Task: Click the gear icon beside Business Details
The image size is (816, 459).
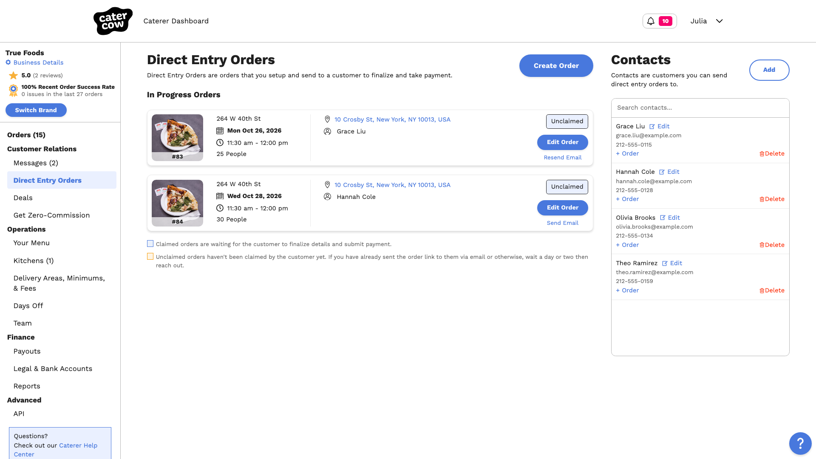Action: (8, 62)
